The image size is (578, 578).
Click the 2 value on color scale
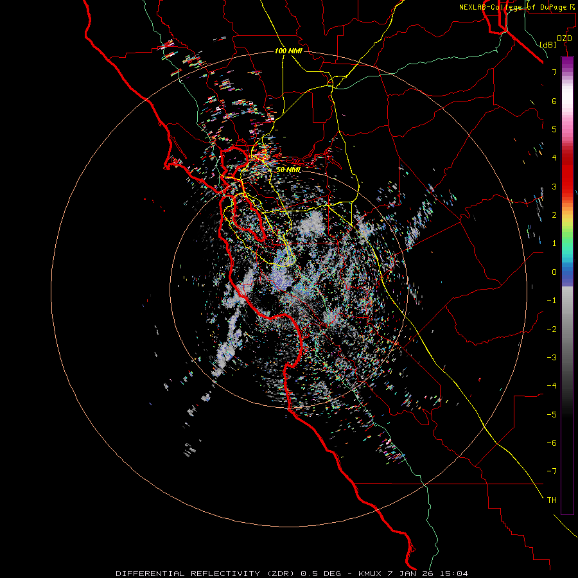pos(554,215)
